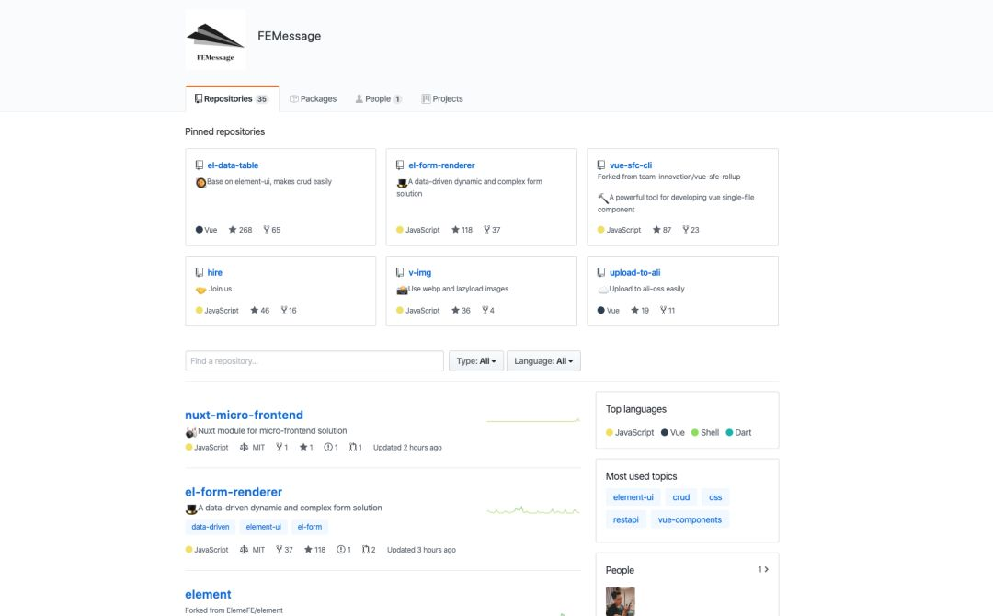993x616 pixels.
Task: View open issue of listed el-form-renderer
Action: coord(344,550)
